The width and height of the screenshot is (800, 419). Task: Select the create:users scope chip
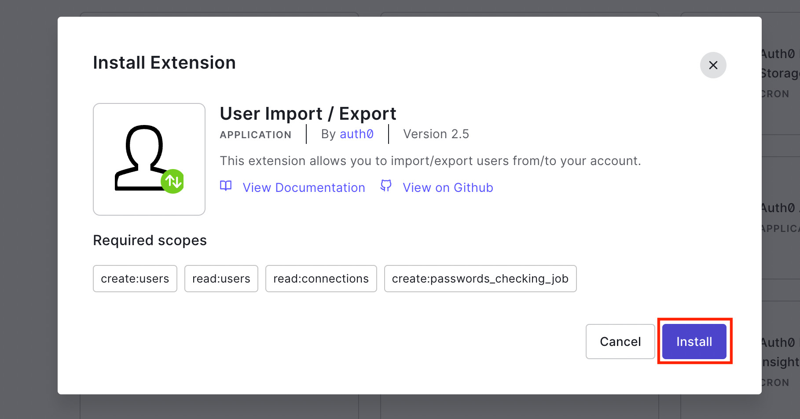pos(135,278)
